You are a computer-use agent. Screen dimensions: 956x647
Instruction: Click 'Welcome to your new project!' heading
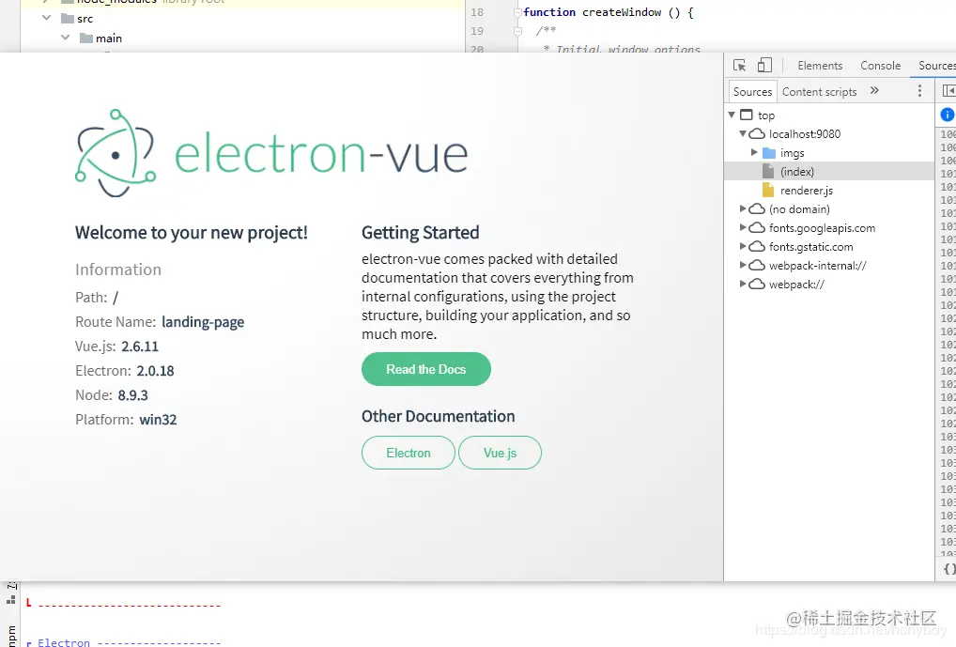click(x=192, y=232)
